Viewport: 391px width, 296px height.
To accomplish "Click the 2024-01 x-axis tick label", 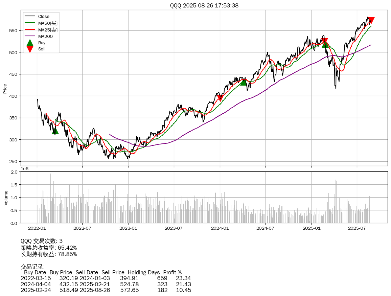I will point(220,228).
